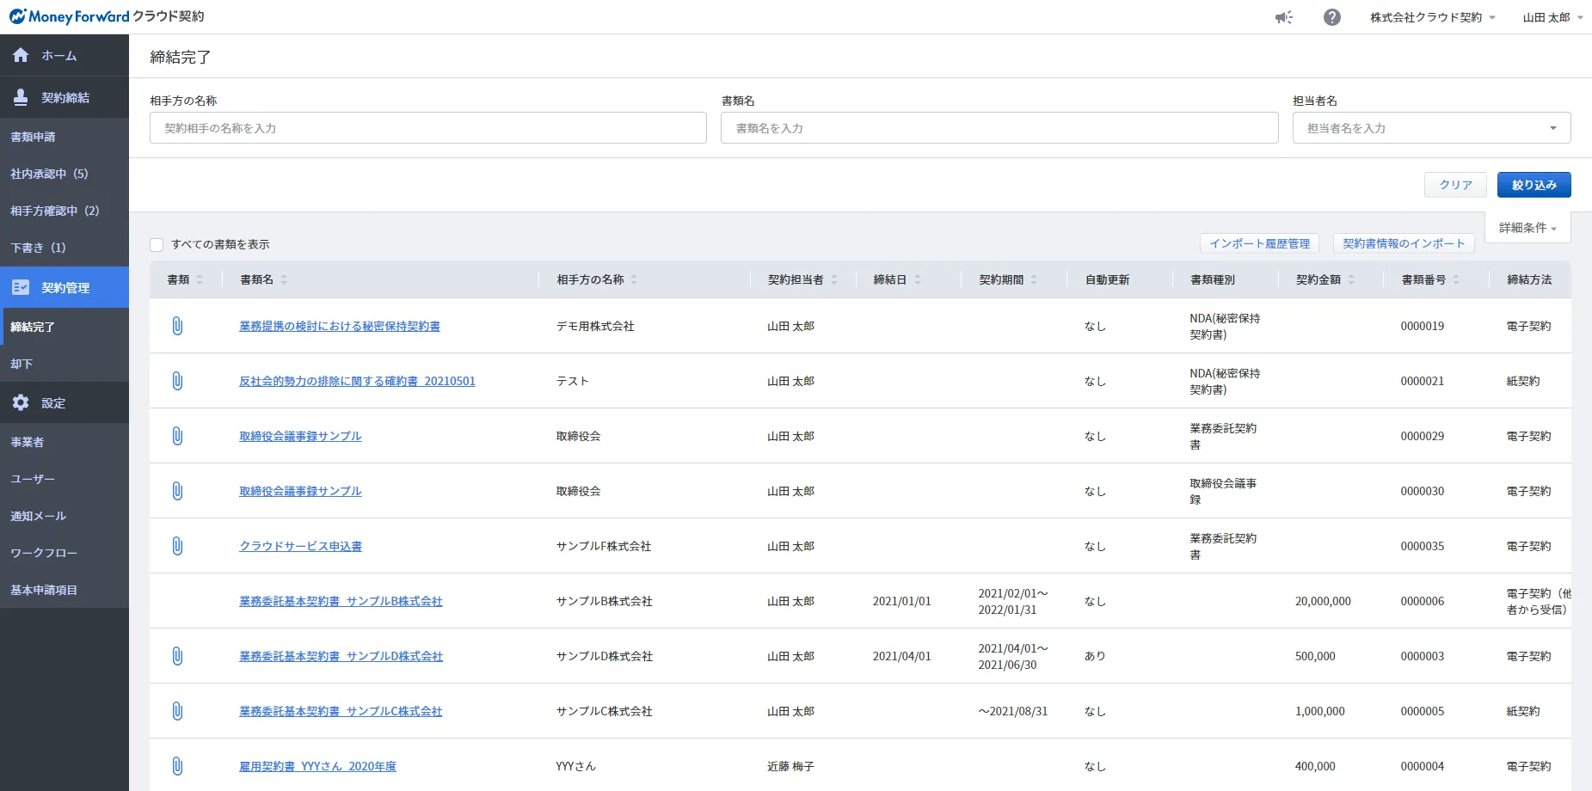Screen dimensions: 1592x791
Task: Click the 契約締結 stamp icon
Action: (21, 97)
